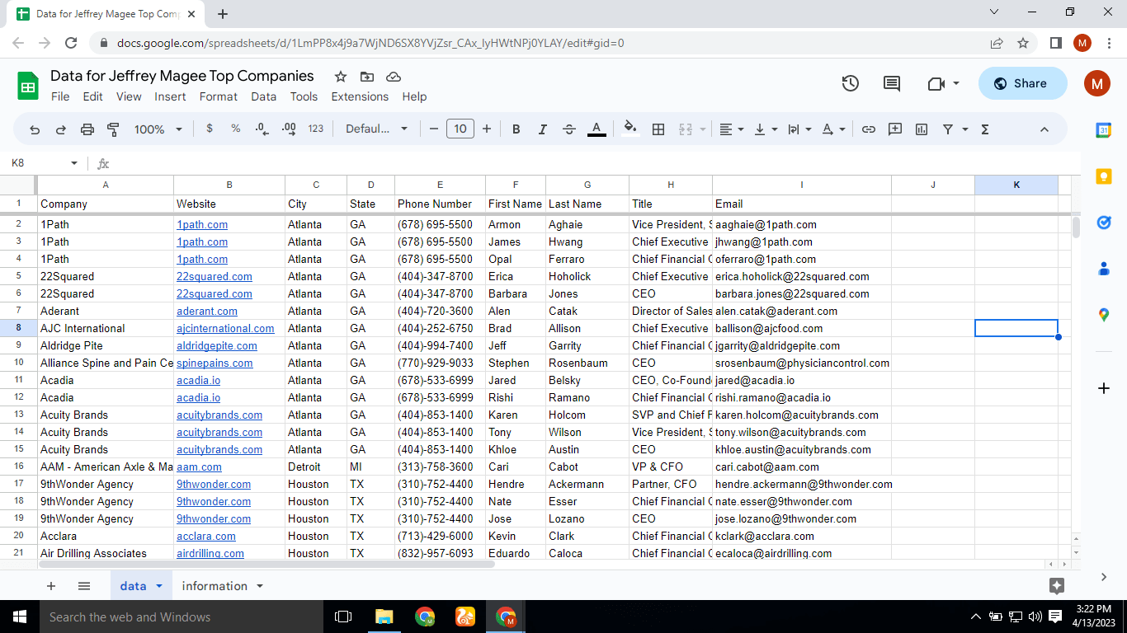Click the cloud document status icon
The height and width of the screenshot is (633, 1127).
pos(394,77)
